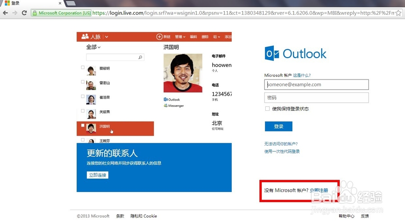Bookmark page with star icon

point(399,13)
